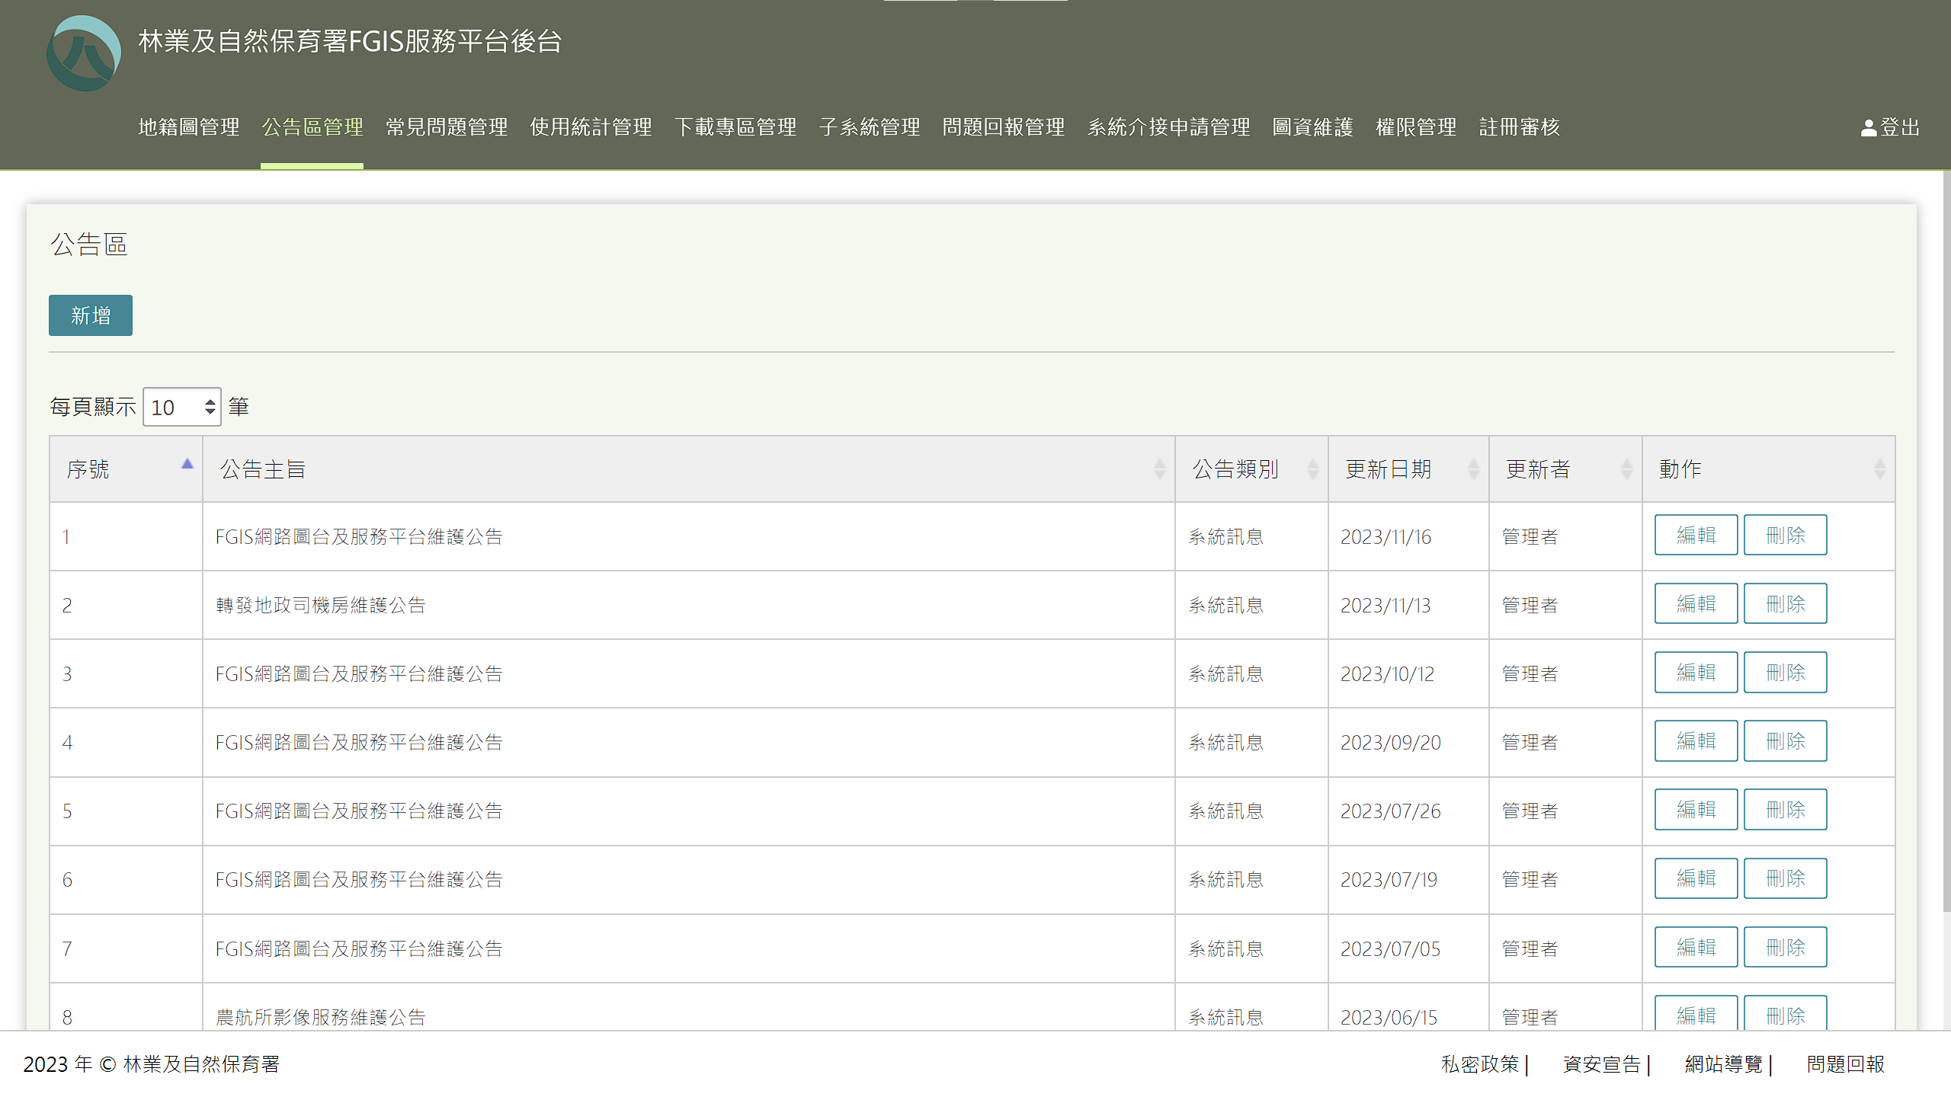Sort by 更新日期 column arrows
The image size is (1951, 1097).
(1473, 469)
